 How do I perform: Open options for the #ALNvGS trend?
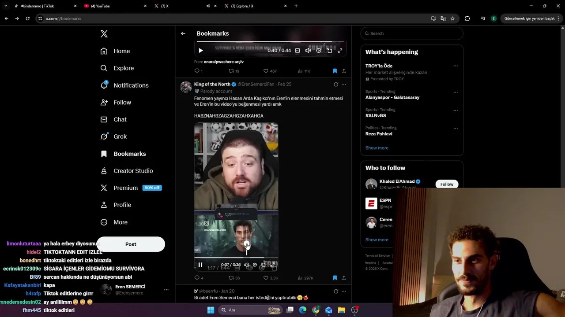pos(456,111)
